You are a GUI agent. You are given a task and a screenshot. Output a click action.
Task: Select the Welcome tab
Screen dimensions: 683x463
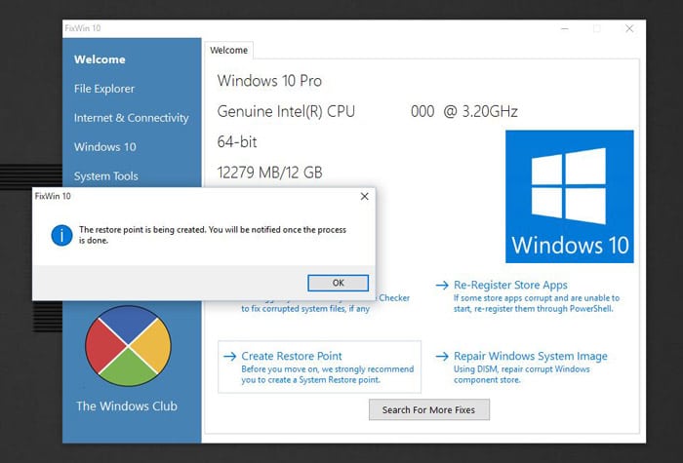pos(228,50)
